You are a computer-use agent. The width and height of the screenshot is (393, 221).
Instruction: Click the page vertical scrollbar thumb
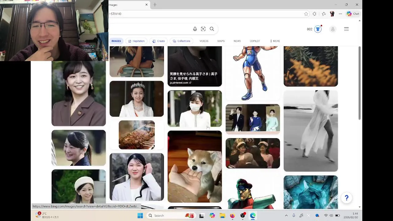(360, 83)
